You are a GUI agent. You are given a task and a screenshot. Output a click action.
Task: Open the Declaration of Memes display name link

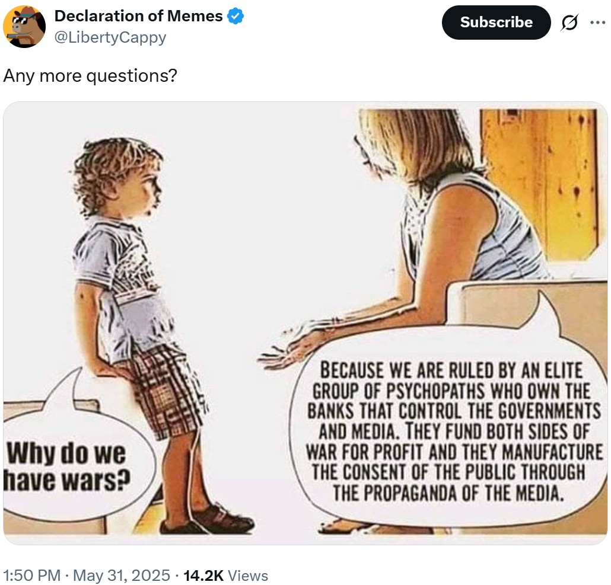click(x=138, y=16)
